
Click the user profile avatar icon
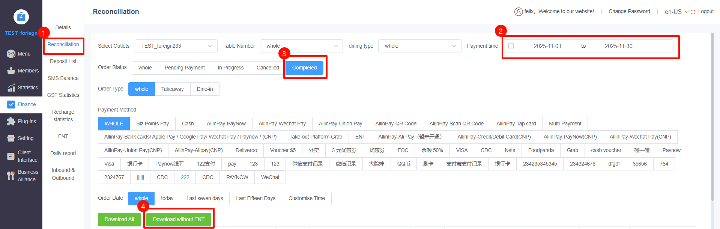(518, 12)
